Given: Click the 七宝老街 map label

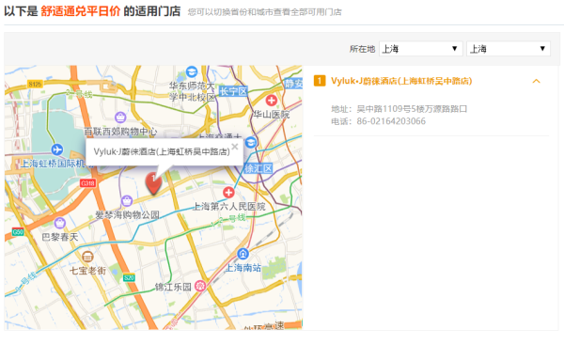Looking at the screenshot, I should click(x=87, y=271).
